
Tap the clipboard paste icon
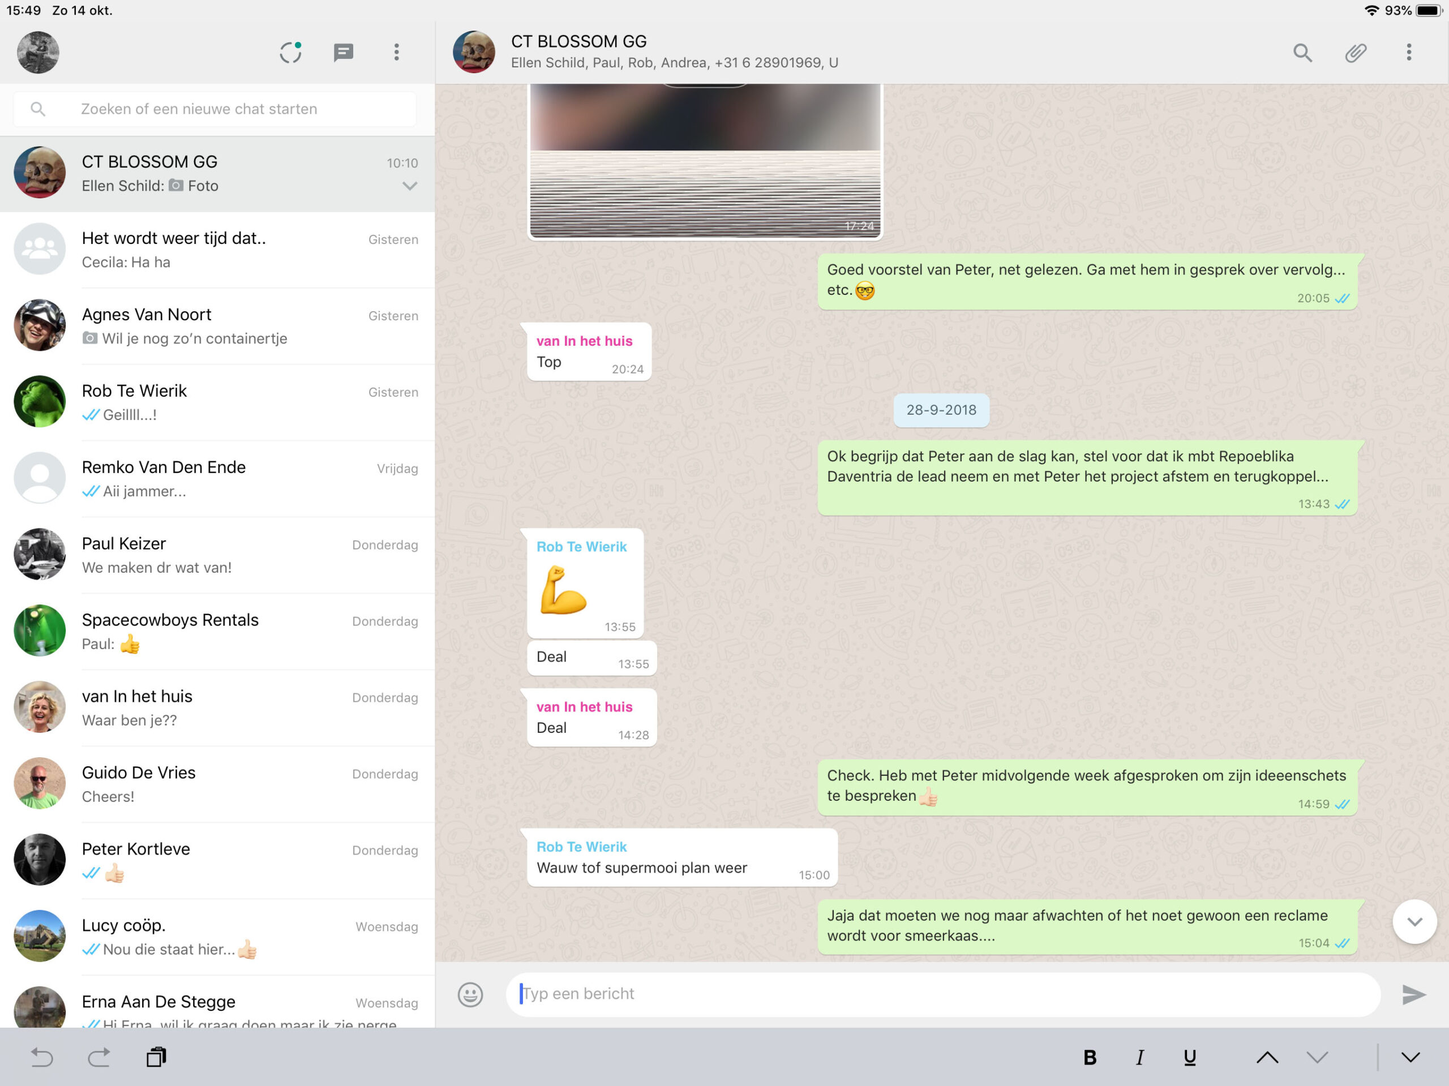(x=156, y=1057)
